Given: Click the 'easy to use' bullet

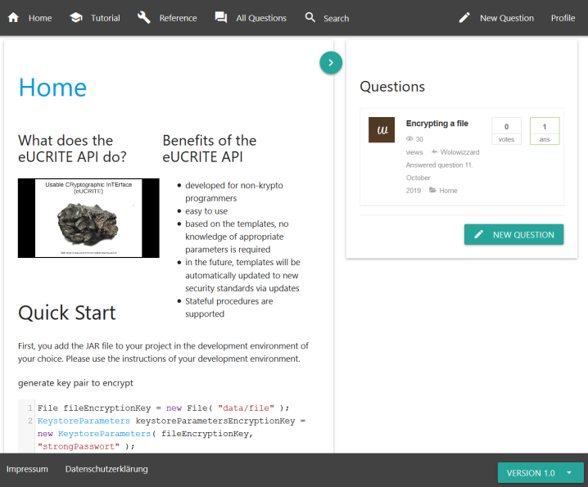Looking at the screenshot, I should point(206,211).
